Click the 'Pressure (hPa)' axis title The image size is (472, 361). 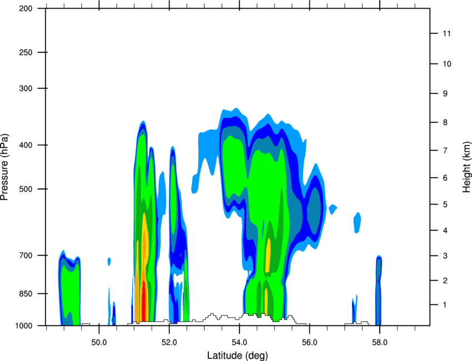(4, 167)
